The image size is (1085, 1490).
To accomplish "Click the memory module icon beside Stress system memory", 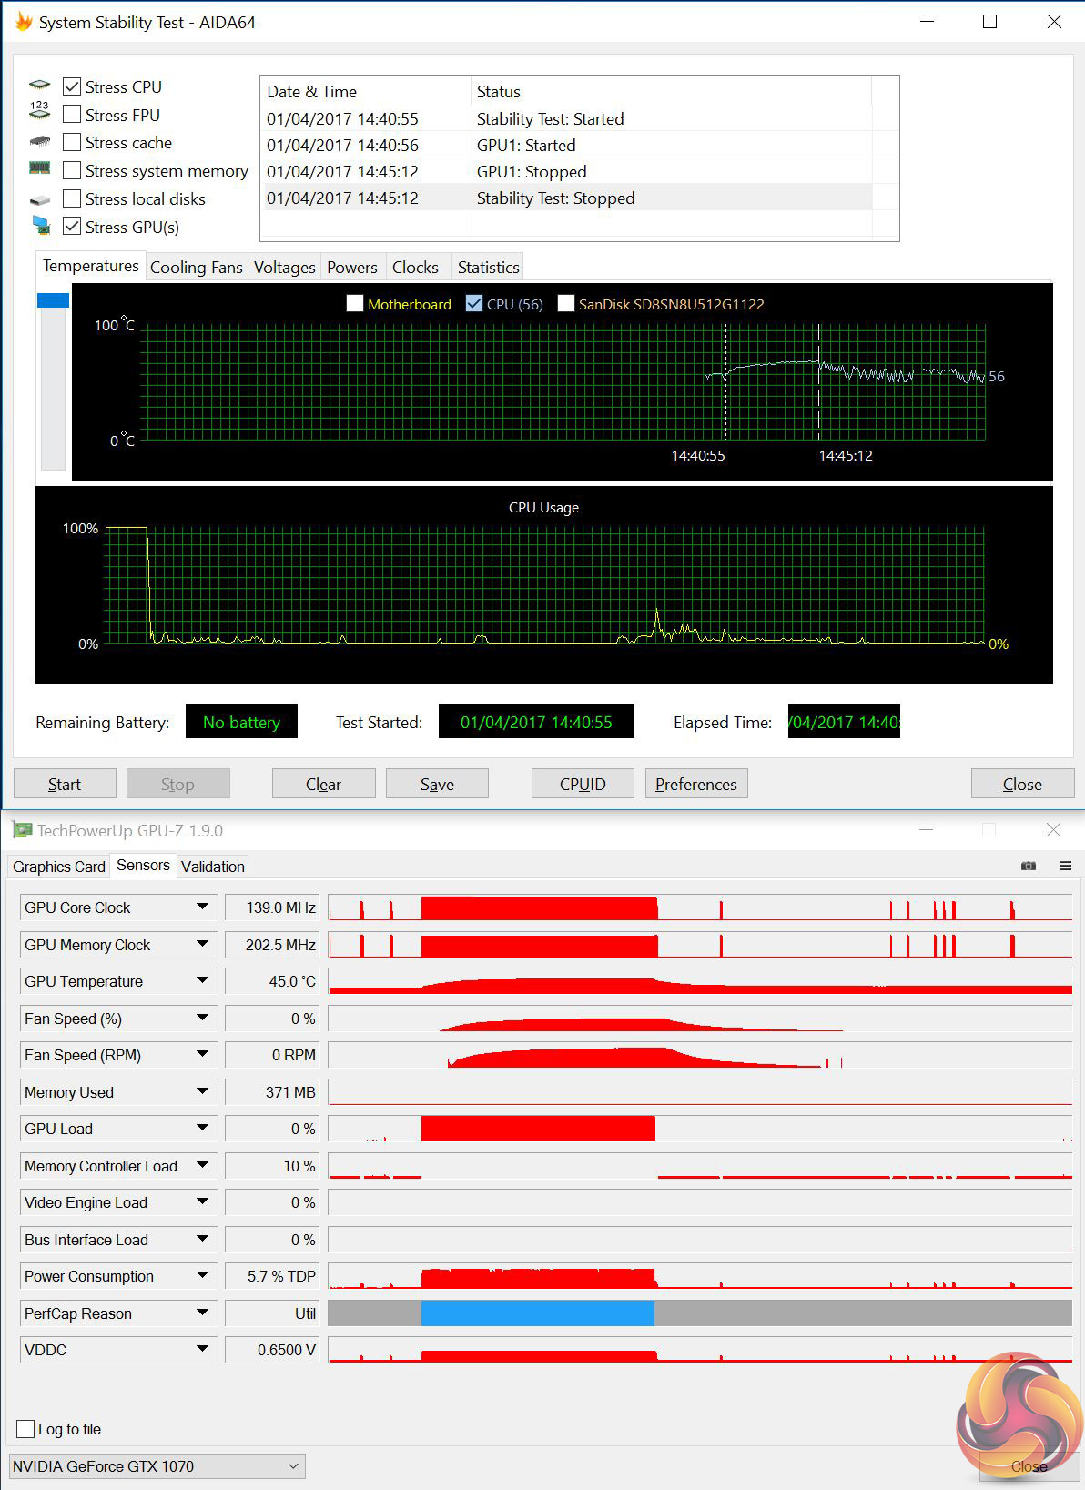I will (40, 168).
